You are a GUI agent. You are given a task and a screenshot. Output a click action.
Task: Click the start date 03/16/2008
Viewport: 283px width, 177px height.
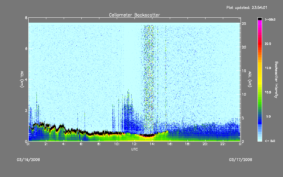(28, 160)
